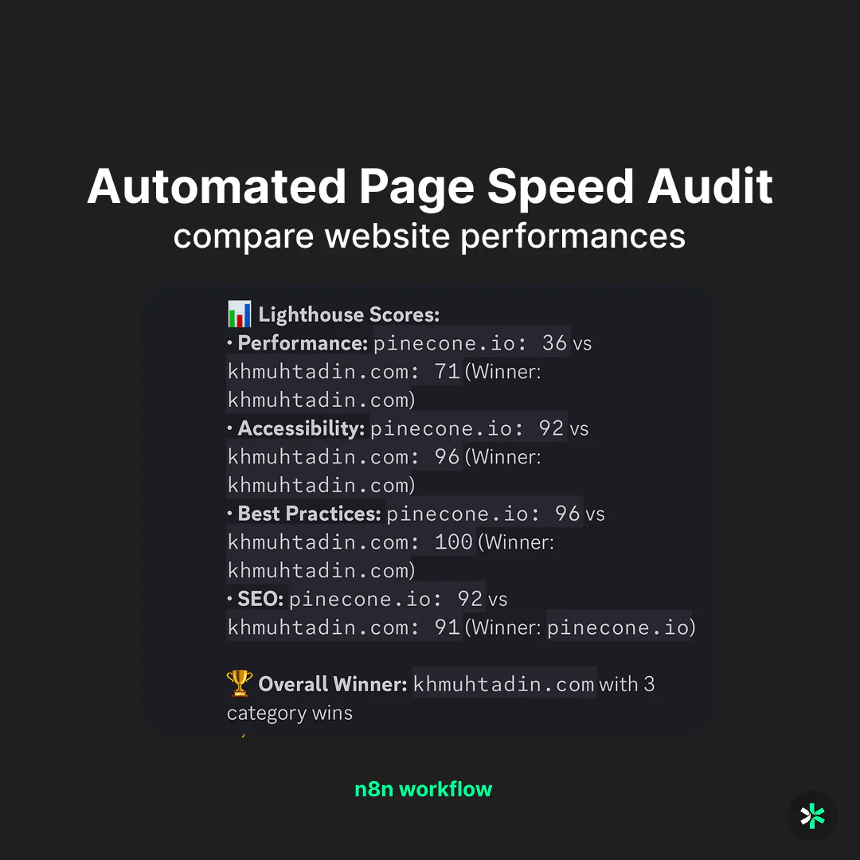Click 'khmuhtadin.com: 100' best practices score

point(350,542)
